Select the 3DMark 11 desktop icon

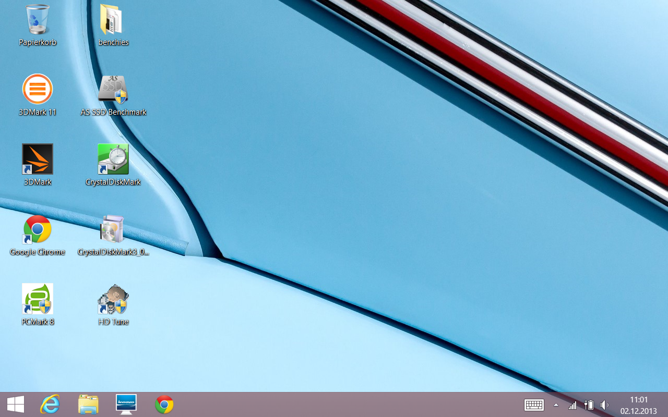pyautogui.click(x=38, y=89)
